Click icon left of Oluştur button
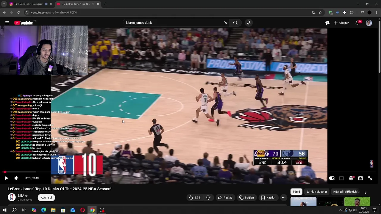381x214 pixels. point(327,23)
